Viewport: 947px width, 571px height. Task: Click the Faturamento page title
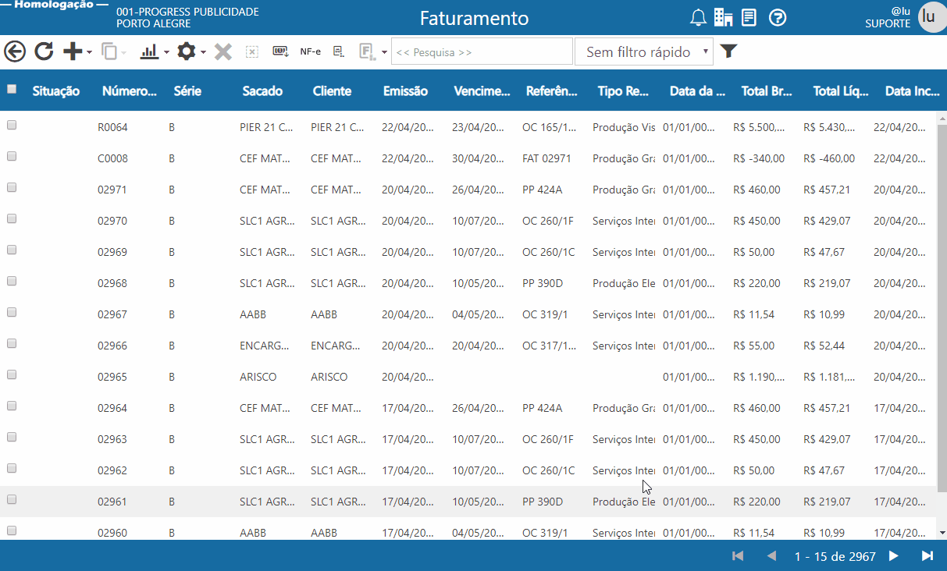click(x=474, y=18)
